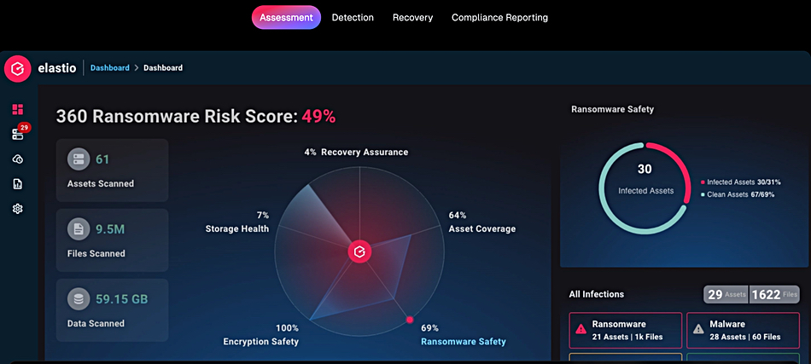
Task: Click the teal Clean Assets legend swatch
Action: tap(703, 194)
